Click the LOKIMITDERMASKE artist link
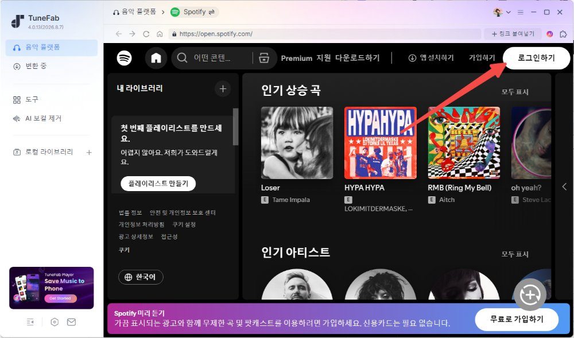The width and height of the screenshot is (574, 338). point(378,209)
